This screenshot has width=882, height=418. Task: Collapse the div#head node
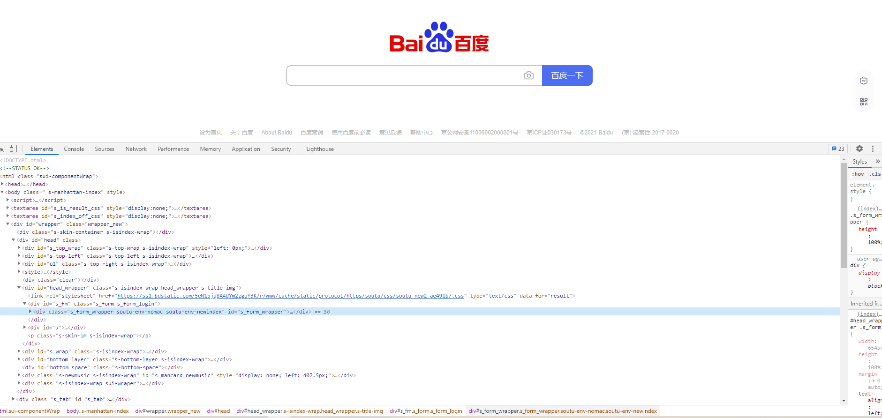tap(14, 240)
